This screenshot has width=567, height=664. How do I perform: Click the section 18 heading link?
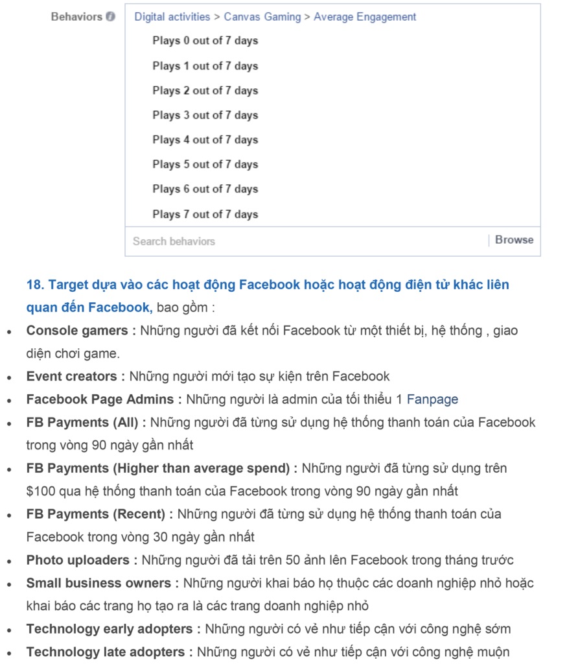(259, 283)
